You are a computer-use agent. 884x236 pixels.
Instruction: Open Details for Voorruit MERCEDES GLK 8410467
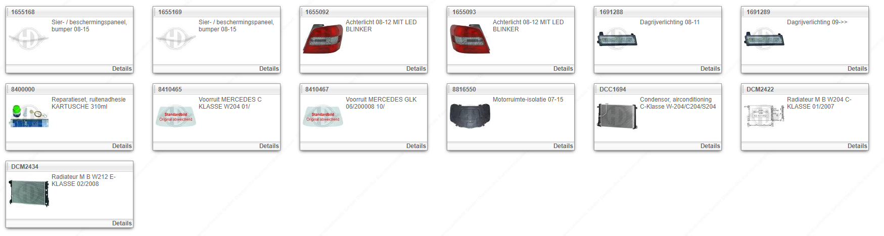416,146
